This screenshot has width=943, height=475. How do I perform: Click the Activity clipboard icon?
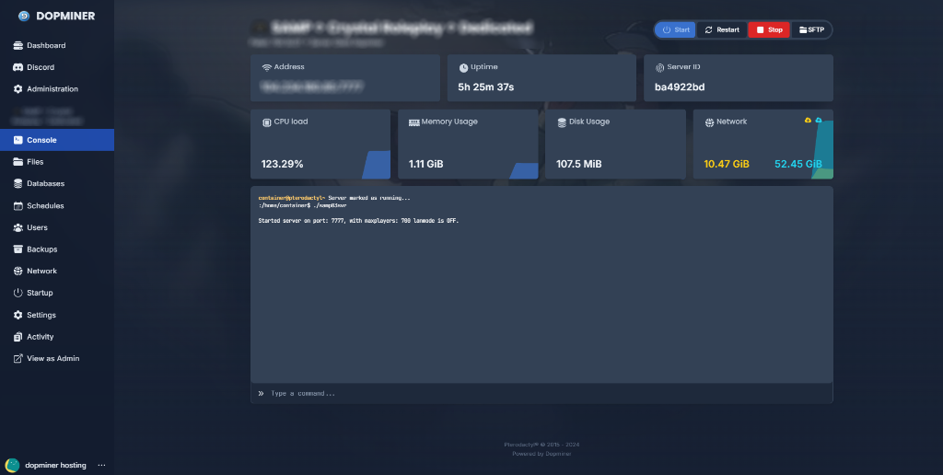[x=18, y=337]
